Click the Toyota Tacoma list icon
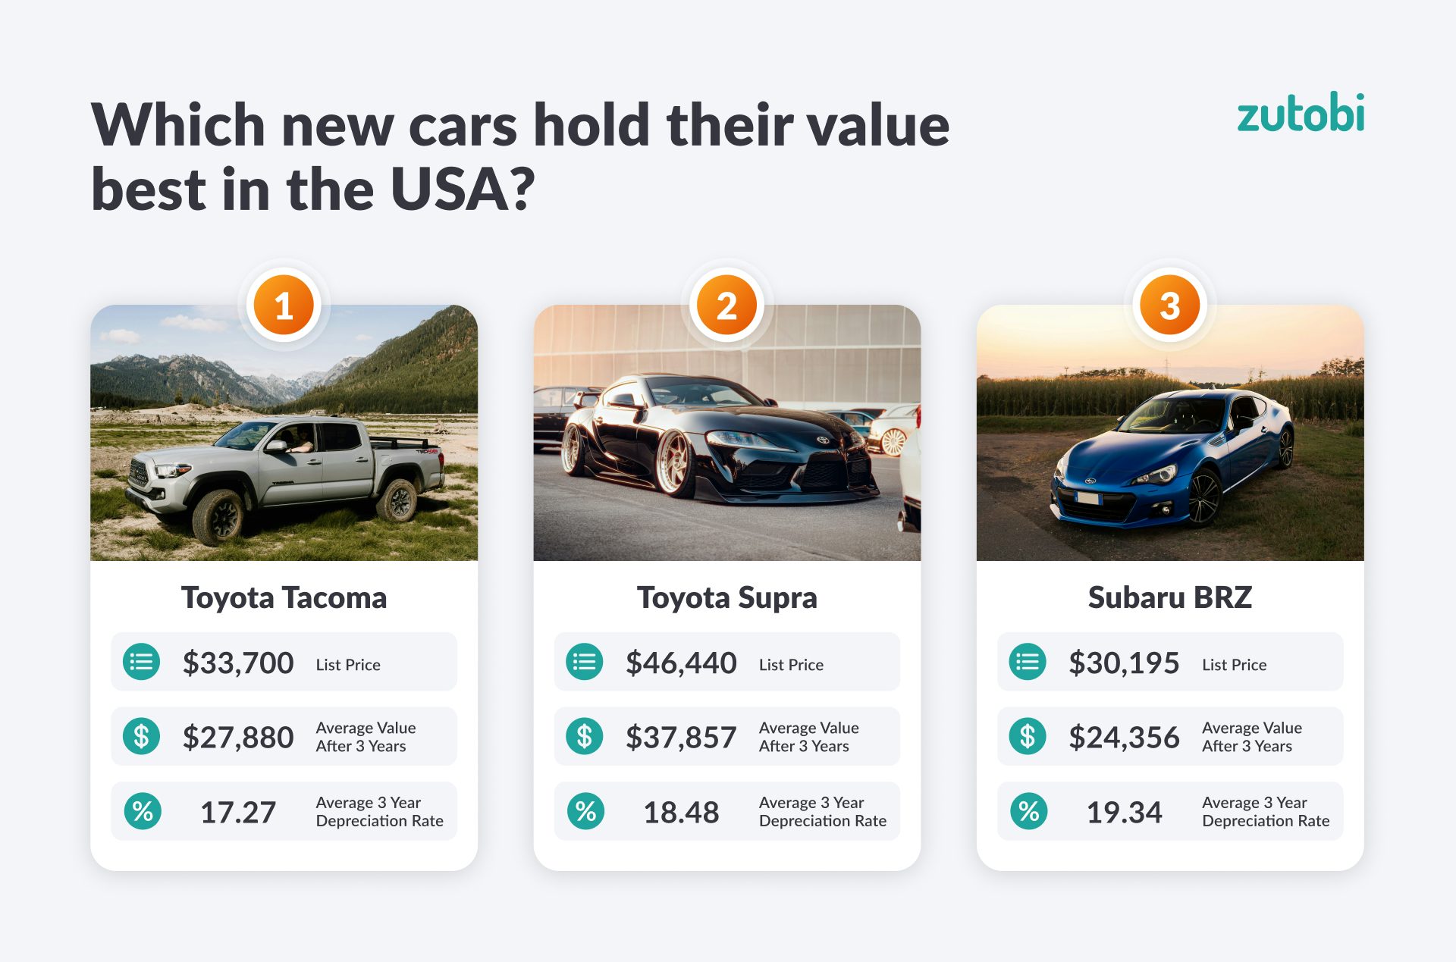The height and width of the screenshot is (962, 1456). point(142,662)
